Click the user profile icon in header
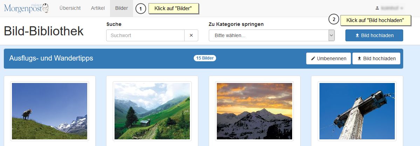This screenshot has height=146, width=420. [x=377, y=8]
